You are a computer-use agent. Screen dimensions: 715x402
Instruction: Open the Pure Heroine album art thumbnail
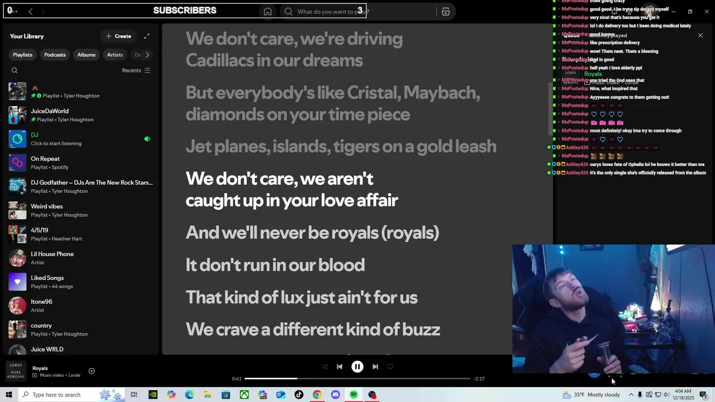coord(16,371)
